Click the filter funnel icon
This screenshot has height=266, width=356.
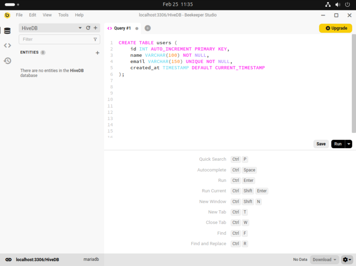[95, 39]
